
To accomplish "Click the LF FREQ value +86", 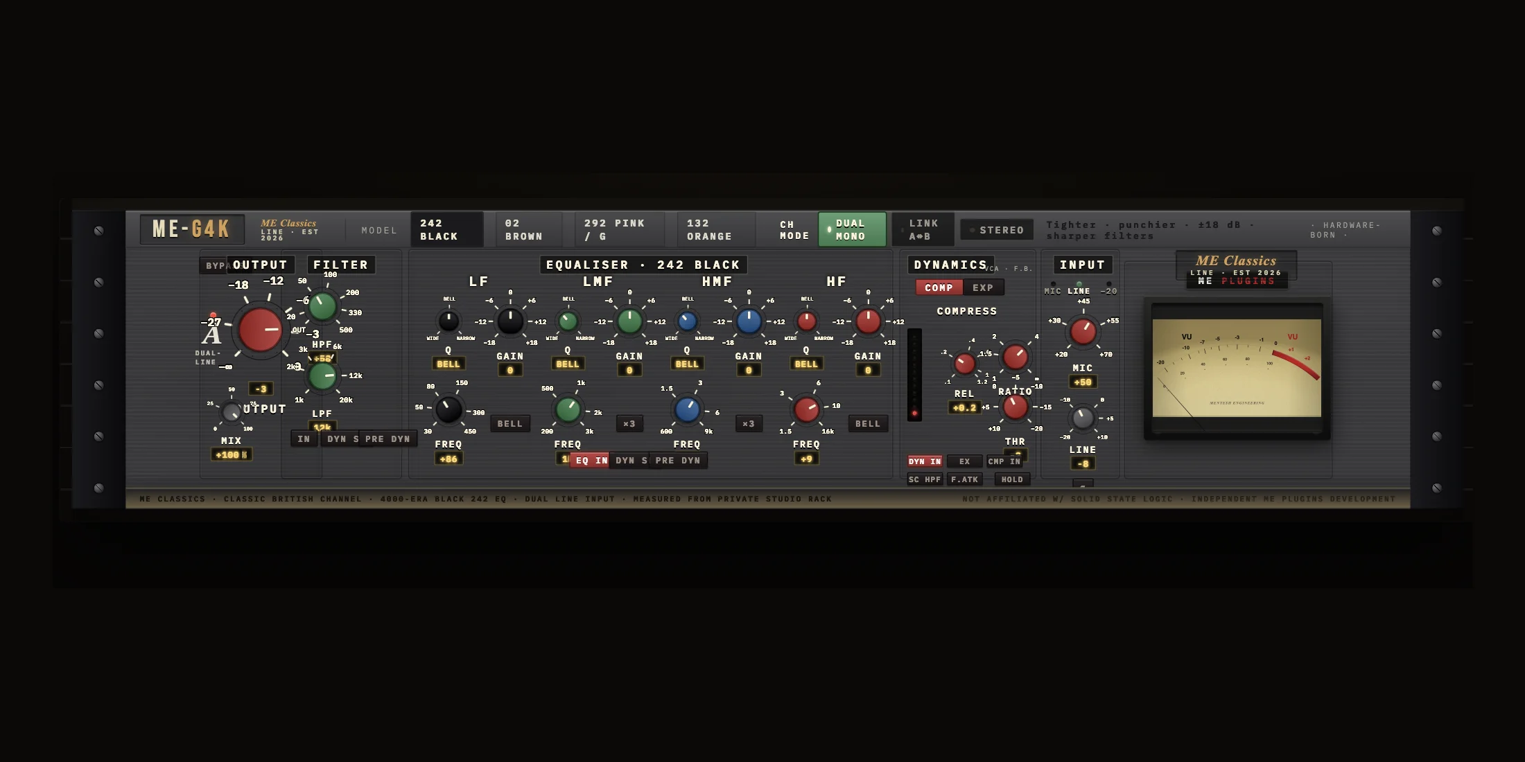I will coord(448,459).
